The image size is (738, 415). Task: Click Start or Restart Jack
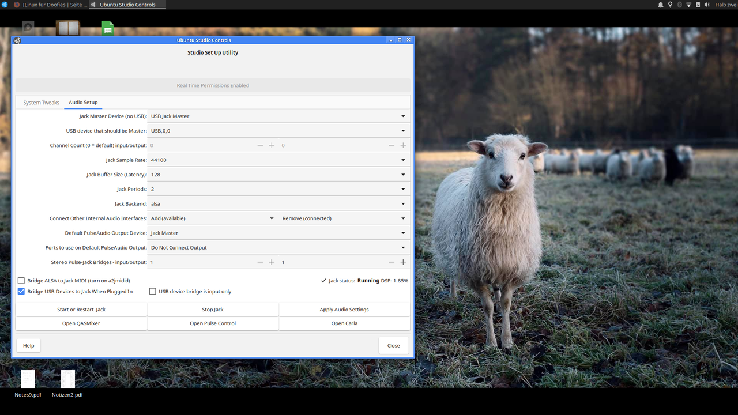tap(81, 310)
